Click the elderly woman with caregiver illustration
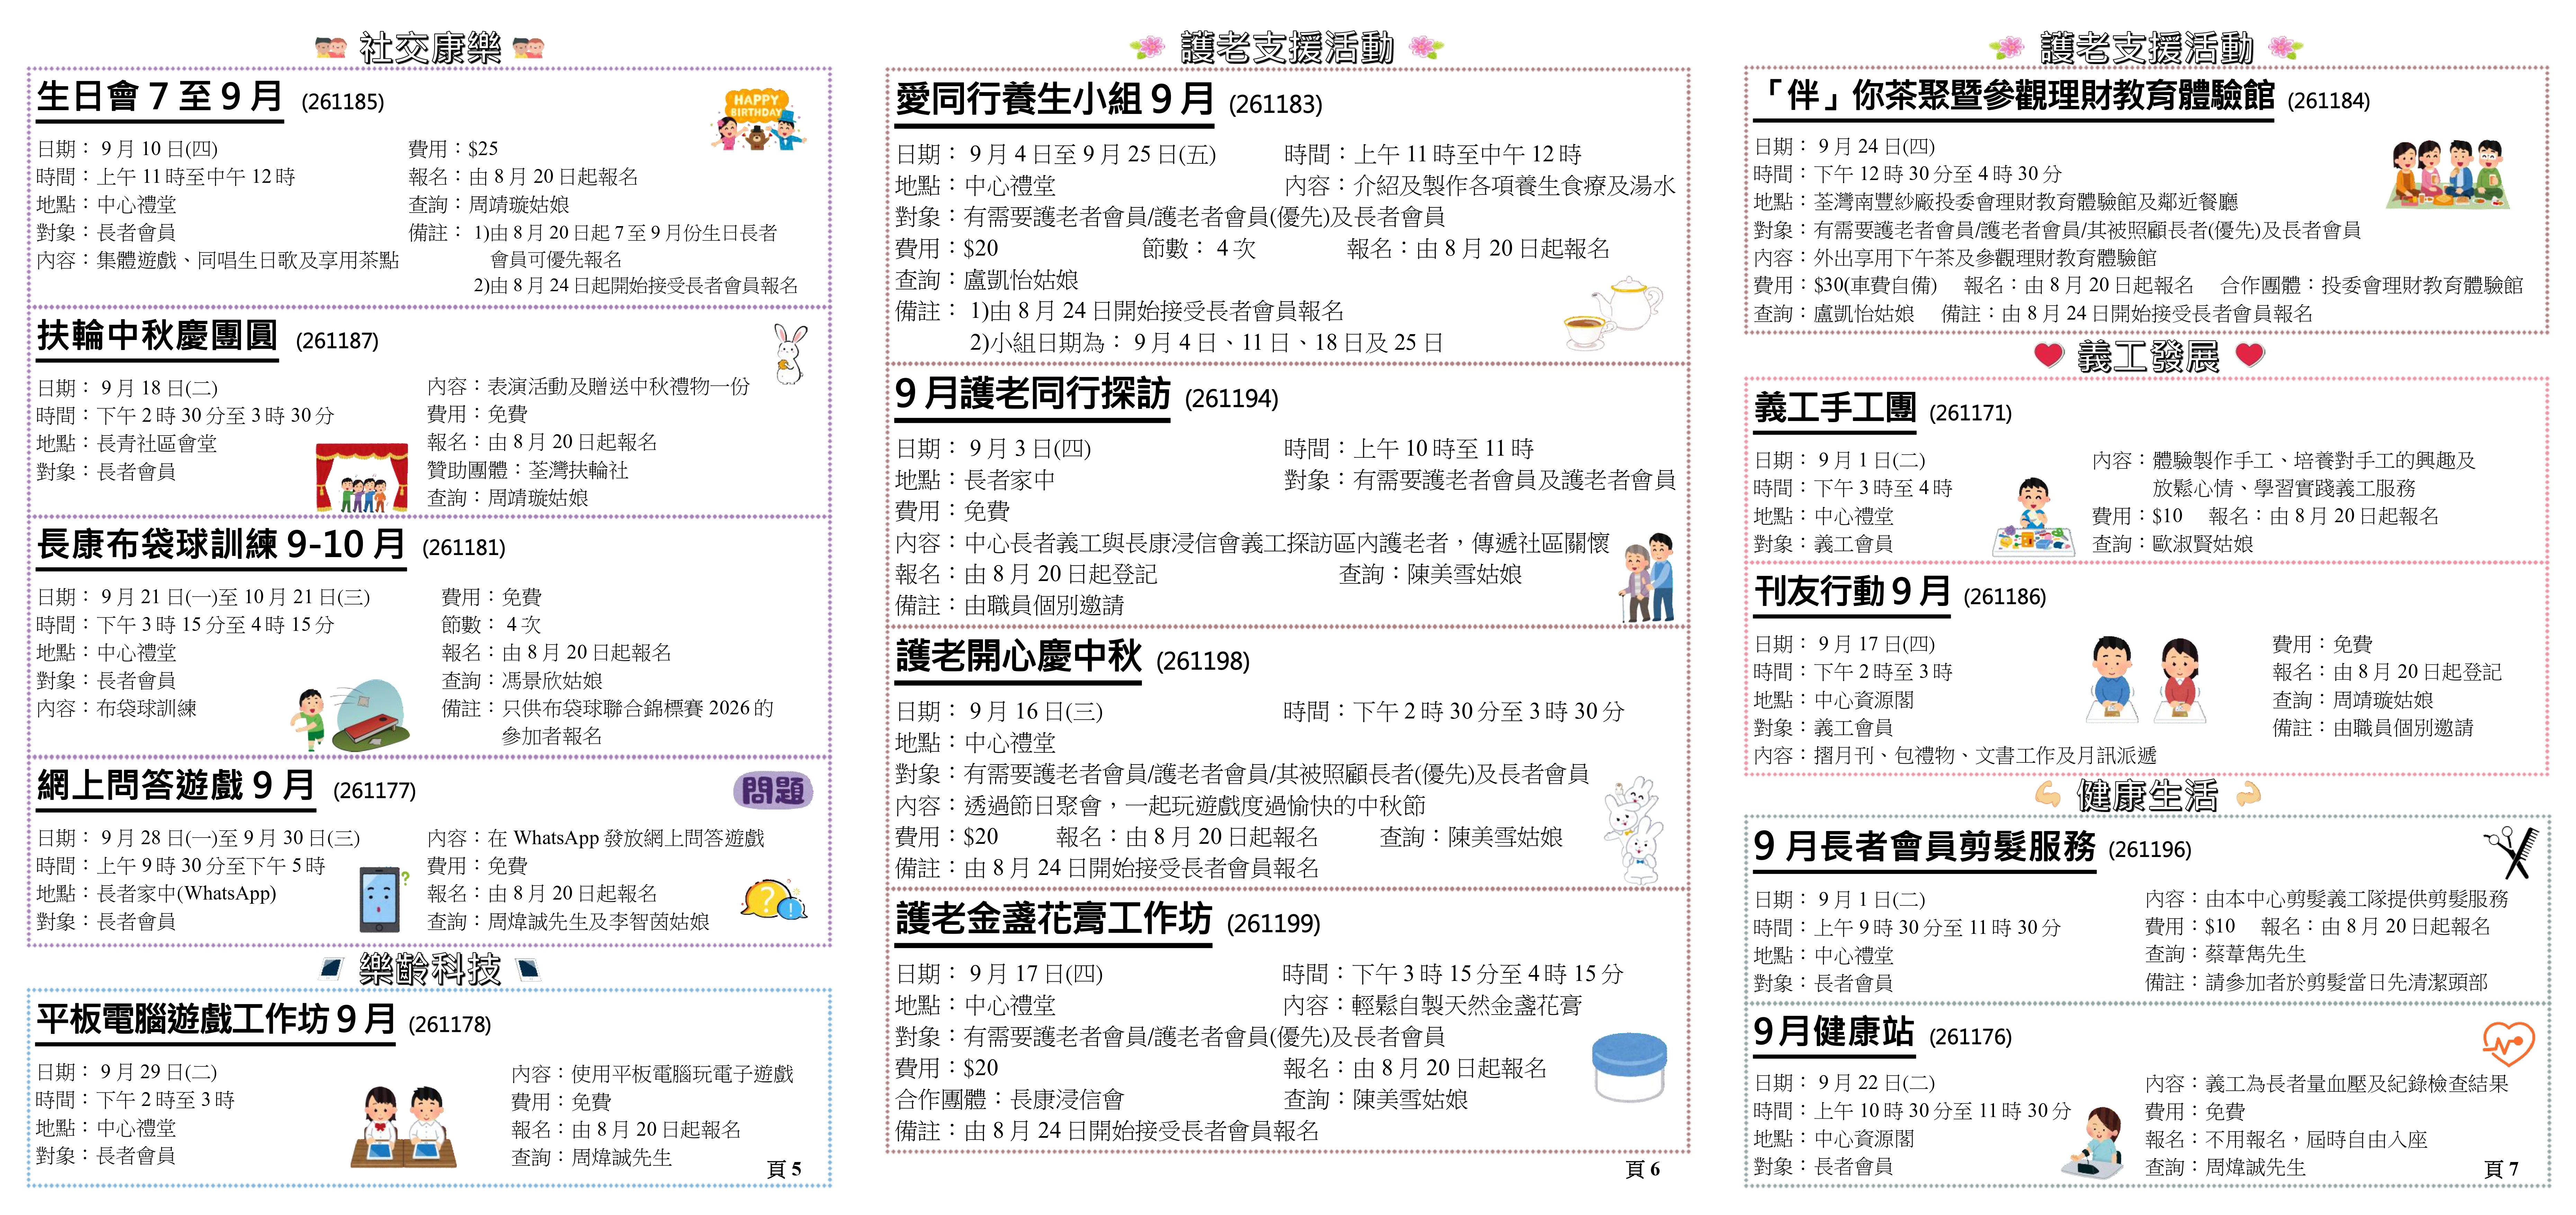Screen dimensions: 2576x1215 tap(1647, 577)
